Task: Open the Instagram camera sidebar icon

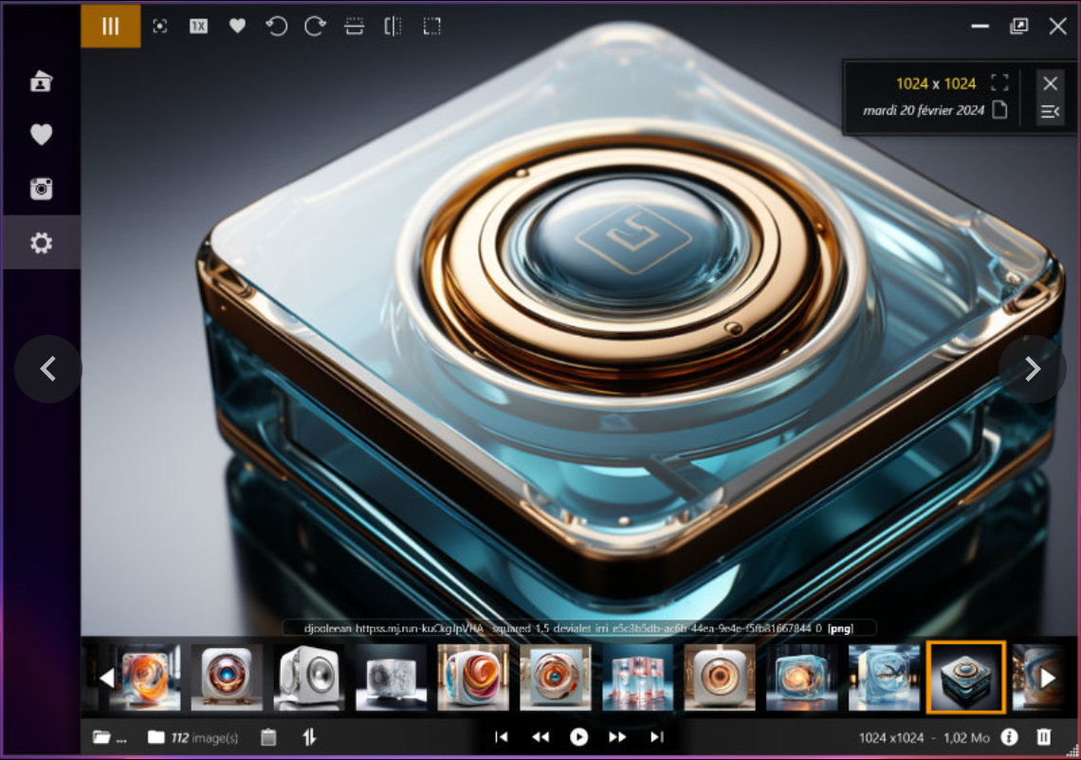Action: [x=41, y=189]
